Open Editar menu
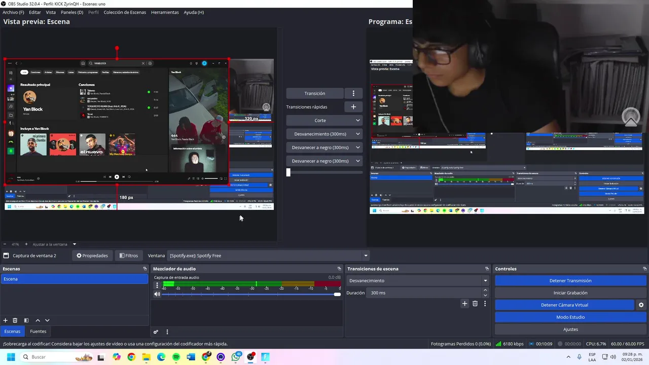Viewport: 649px width, 365px height. [35, 12]
